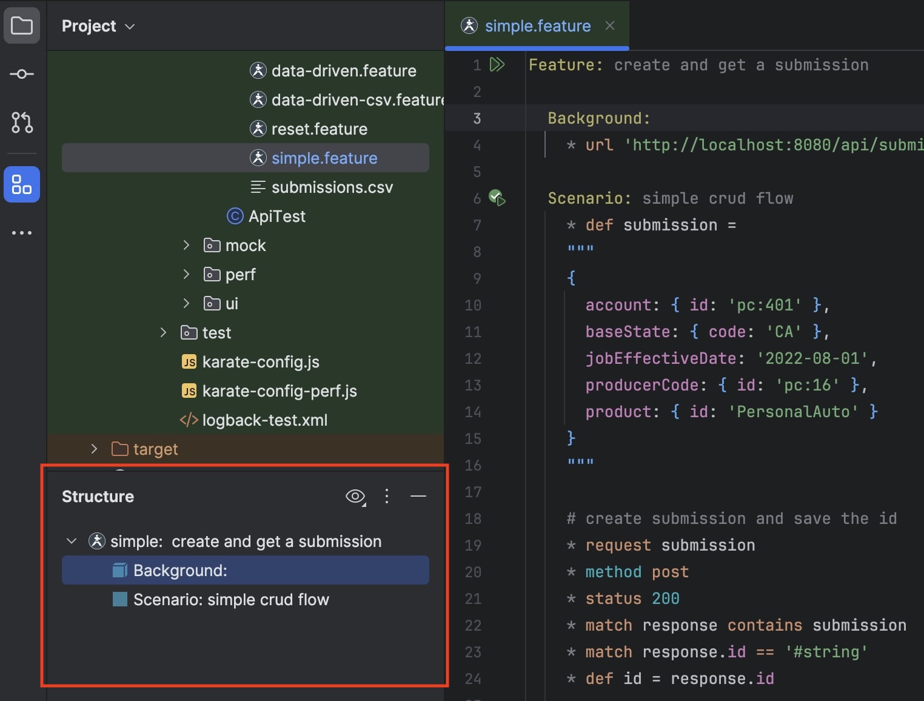Image resolution: width=924 pixels, height=701 pixels.
Task: Expand the mock folder
Action: pos(187,245)
